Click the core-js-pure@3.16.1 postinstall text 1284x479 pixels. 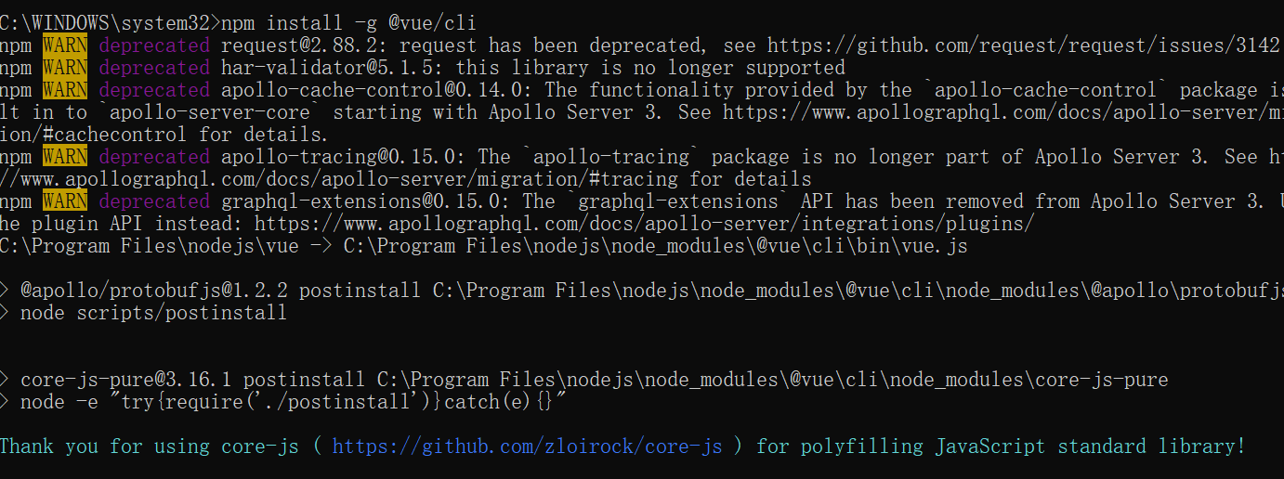click(x=192, y=380)
